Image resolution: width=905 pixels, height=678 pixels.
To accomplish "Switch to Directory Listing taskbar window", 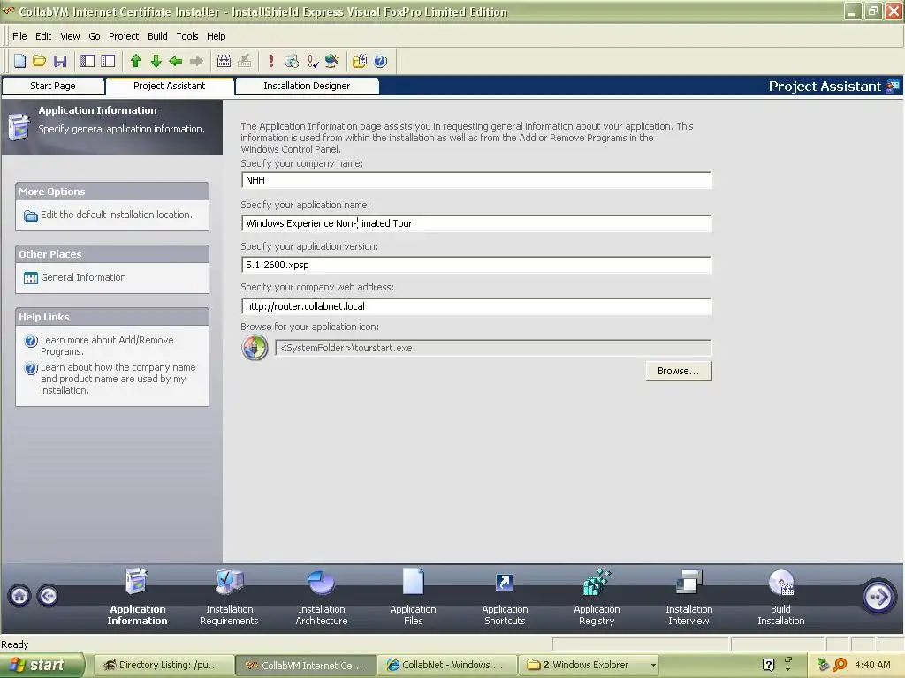I will [x=164, y=665].
